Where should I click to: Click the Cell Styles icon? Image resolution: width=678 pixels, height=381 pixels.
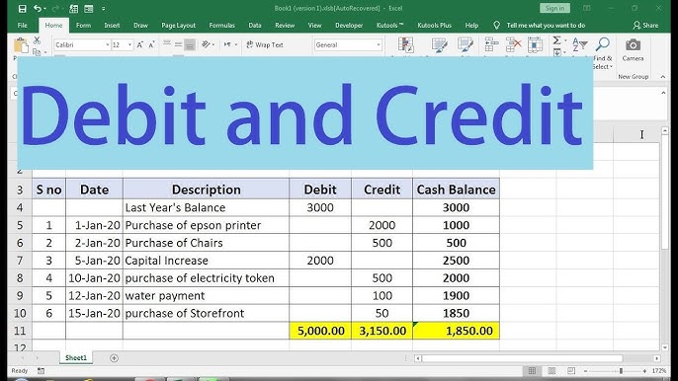[x=466, y=45]
